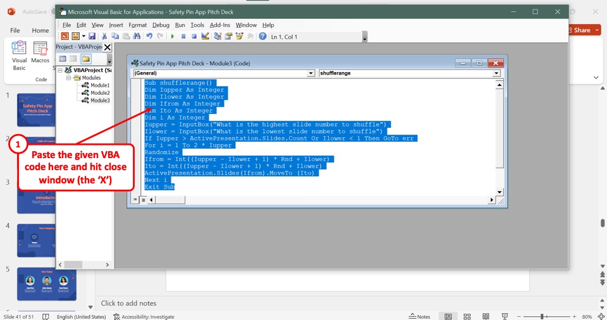The height and width of the screenshot is (320, 607).
Task: Click the blue Help question mark icon
Action: point(262,37)
